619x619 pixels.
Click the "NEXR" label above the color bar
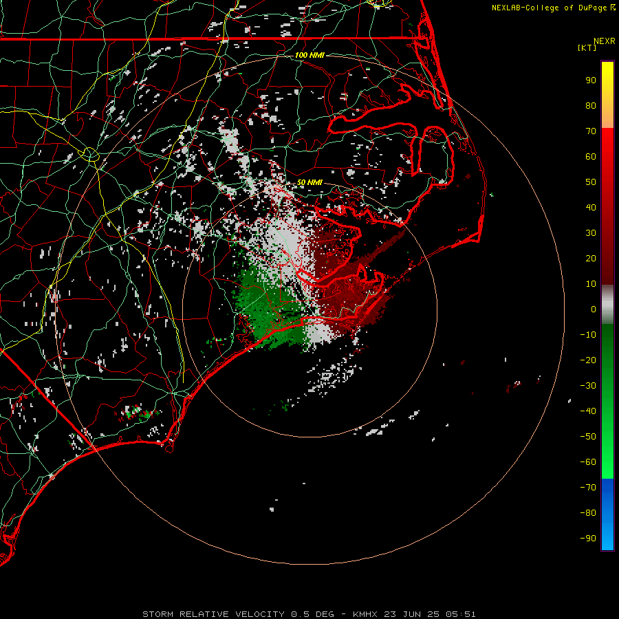coord(605,41)
